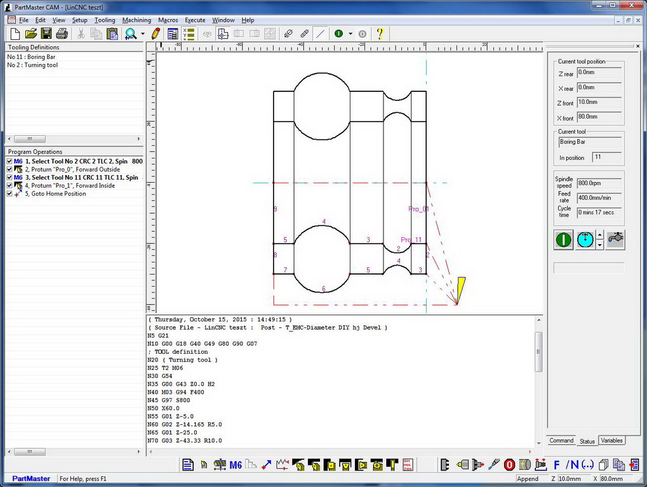Screen dimensions: 647x487
Task: Open the Machining menu
Action: tap(137, 20)
